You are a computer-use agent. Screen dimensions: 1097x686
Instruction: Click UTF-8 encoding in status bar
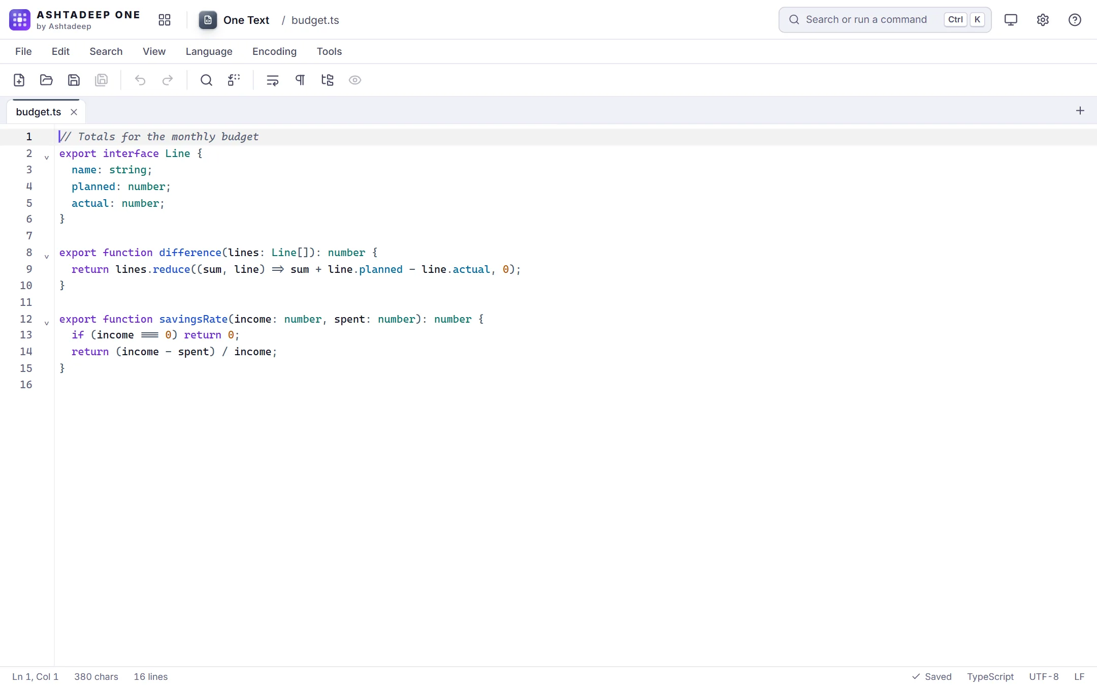tap(1044, 676)
